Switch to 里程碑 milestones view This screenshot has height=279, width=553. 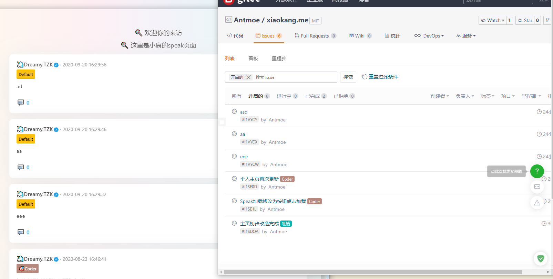pos(279,58)
